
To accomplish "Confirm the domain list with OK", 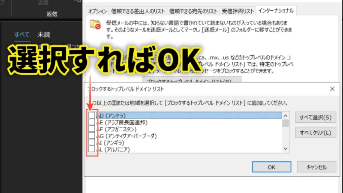I will point(271,167).
